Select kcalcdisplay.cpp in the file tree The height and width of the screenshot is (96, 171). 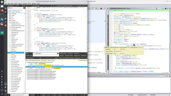[15, 83]
